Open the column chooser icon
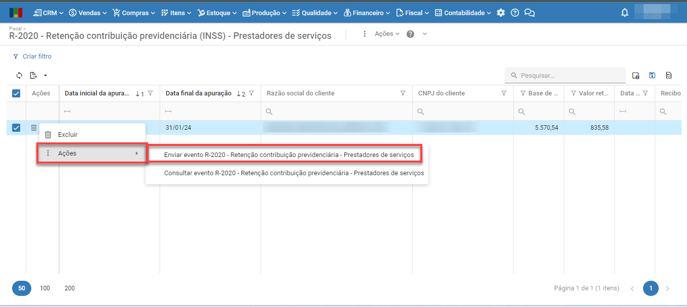 coord(636,75)
